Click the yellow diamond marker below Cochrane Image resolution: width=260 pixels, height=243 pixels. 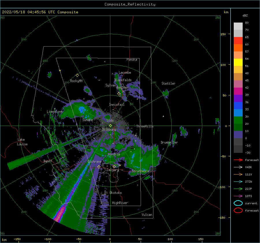pos(99,167)
